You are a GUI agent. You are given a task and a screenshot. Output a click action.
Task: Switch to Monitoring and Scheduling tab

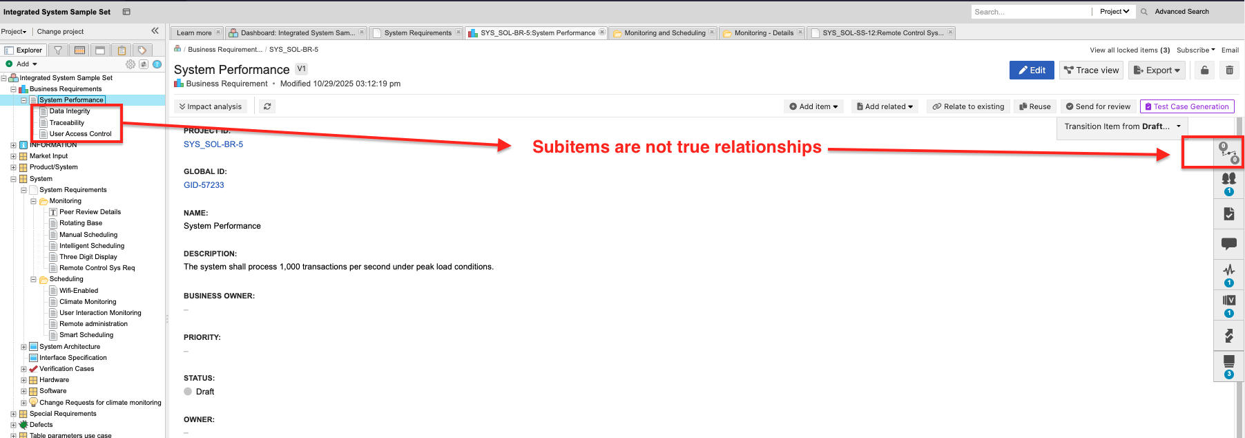663,32
